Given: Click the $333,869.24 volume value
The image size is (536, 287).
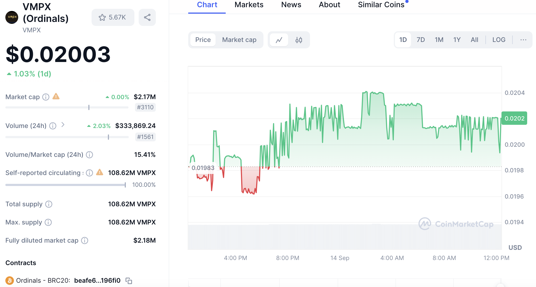Looking at the screenshot, I should 135,126.
